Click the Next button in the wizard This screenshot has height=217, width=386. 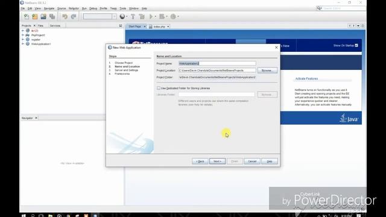(217, 161)
